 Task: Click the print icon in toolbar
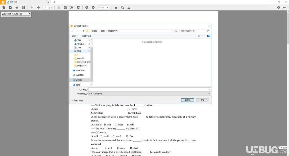click(17, 7)
